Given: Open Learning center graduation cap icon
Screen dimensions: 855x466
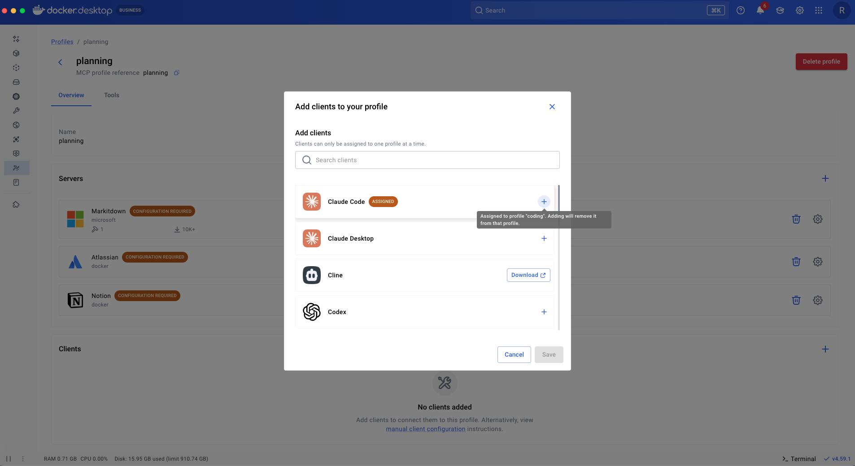Looking at the screenshot, I should click(780, 10).
